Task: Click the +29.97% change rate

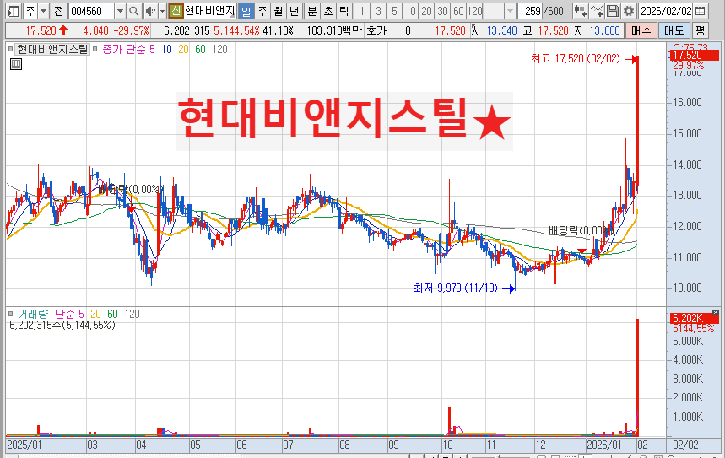Action: 132,31
